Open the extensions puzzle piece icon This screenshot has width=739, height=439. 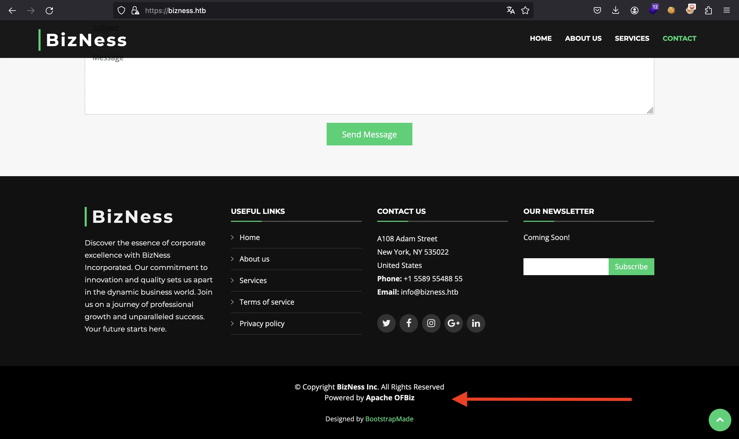click(708, 11)
